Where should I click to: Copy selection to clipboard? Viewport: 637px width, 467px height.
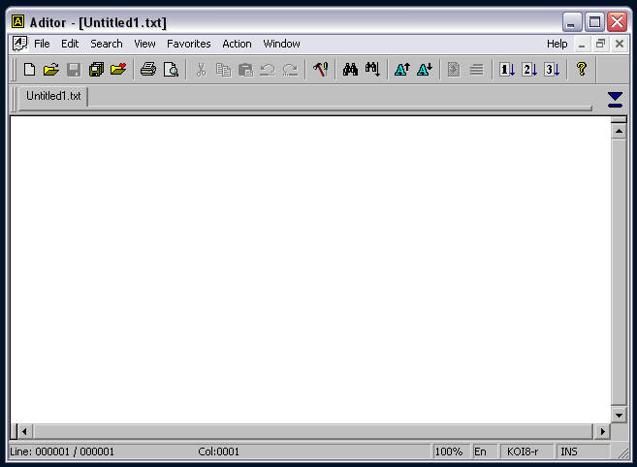[223, 70]
